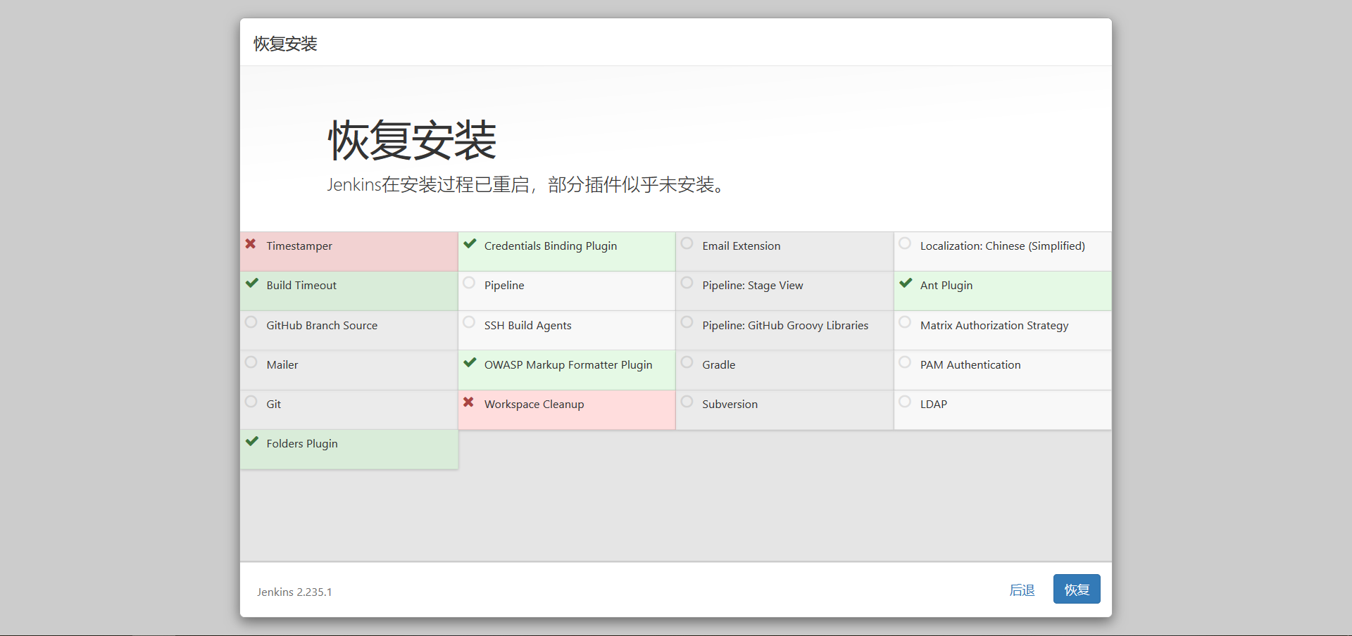Screen dimensions: 1352x636
Task: Select the Timestamper plugin label
Action: point(299,246)
